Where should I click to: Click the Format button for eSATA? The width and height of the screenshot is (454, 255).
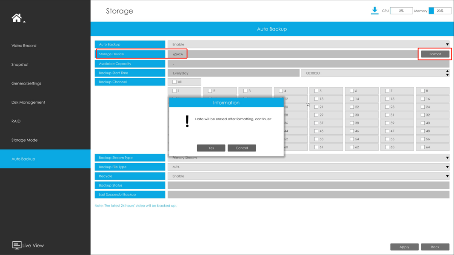click(435, 54)
